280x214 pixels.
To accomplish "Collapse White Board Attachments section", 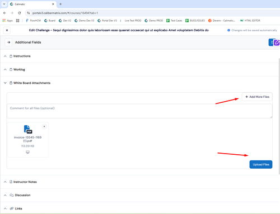I will 5,83.
